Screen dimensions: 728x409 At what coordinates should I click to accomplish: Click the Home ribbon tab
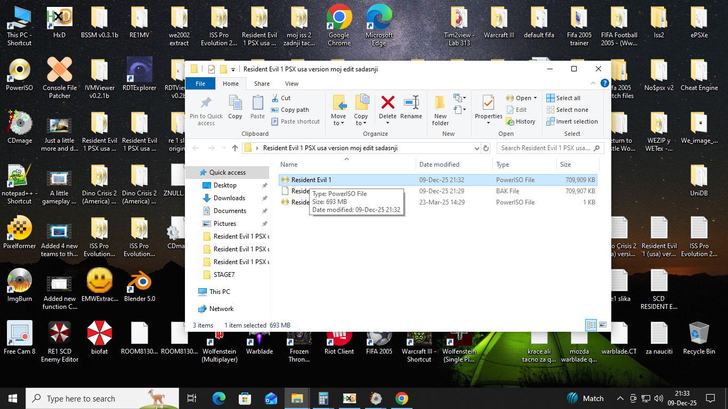[x=231, y=84]
